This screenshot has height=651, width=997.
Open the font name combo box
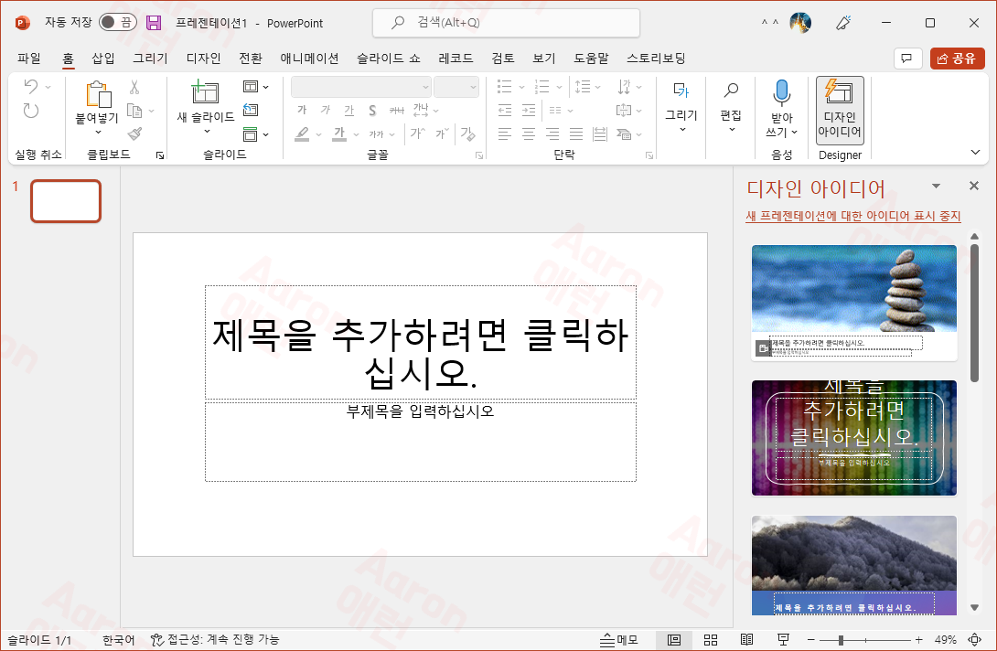click(361, 87)
